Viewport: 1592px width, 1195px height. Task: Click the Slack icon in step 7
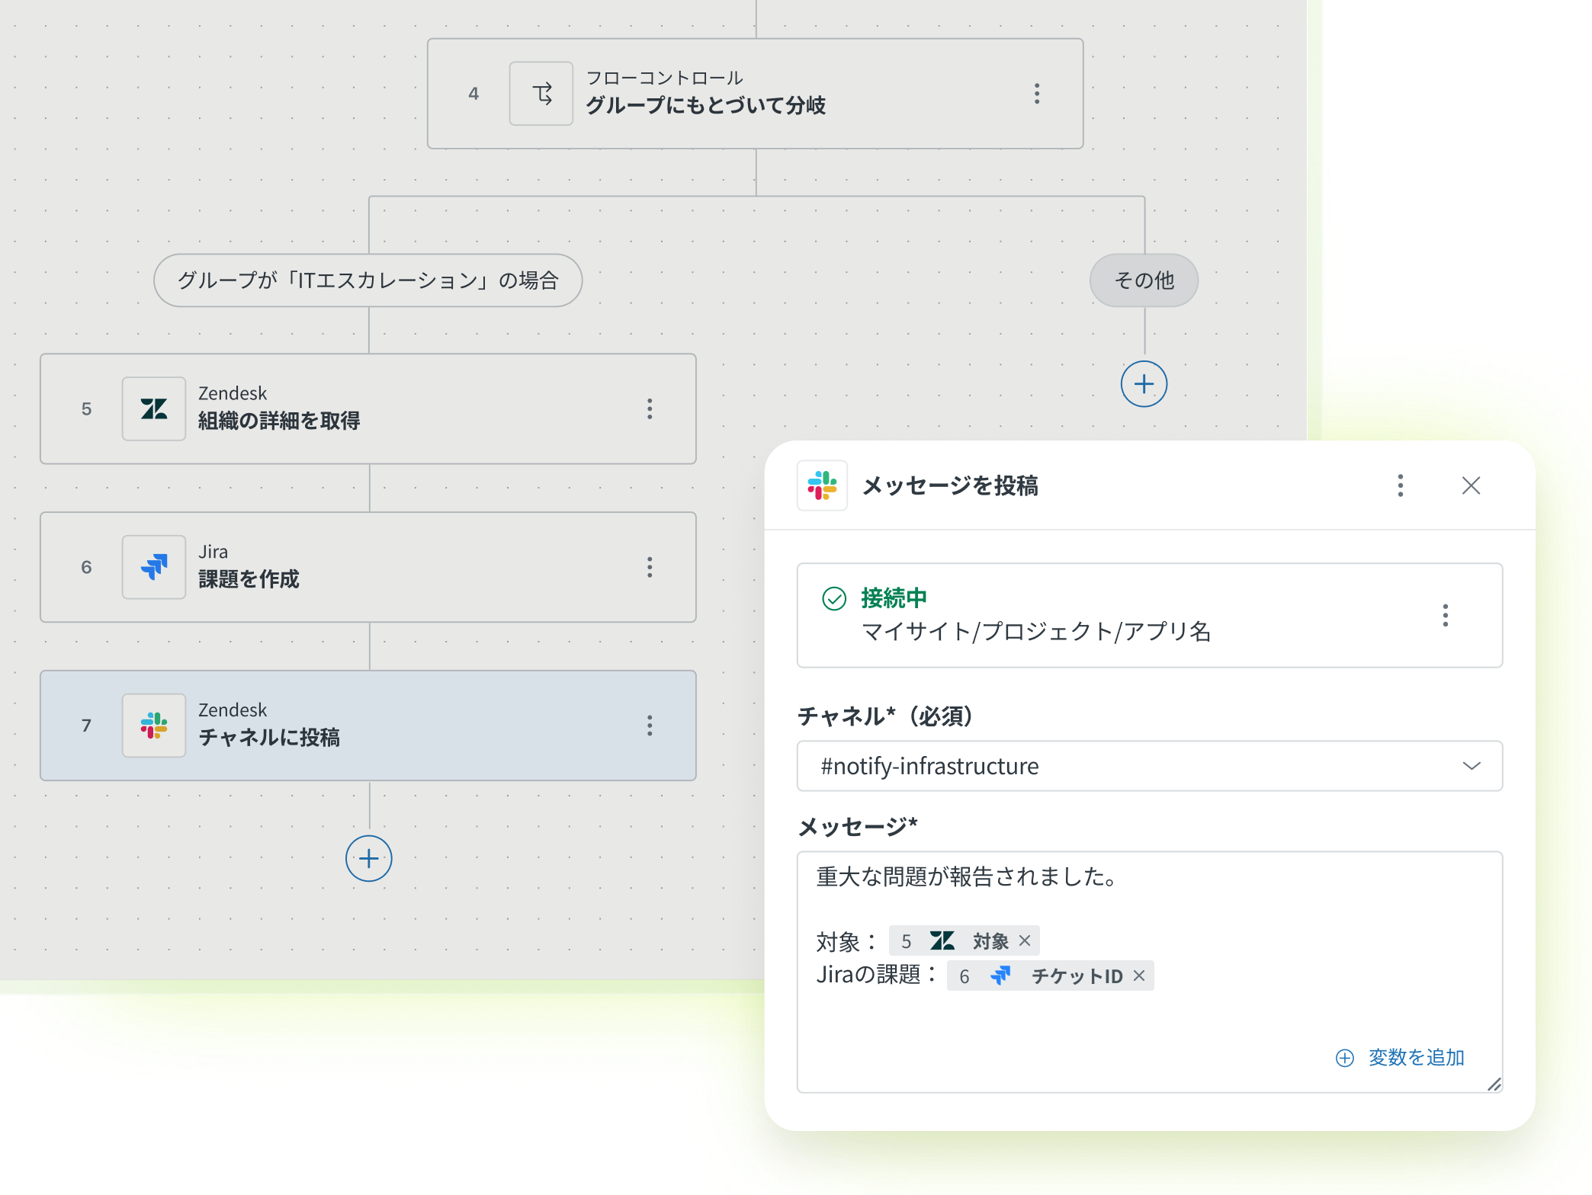[154, 726]
